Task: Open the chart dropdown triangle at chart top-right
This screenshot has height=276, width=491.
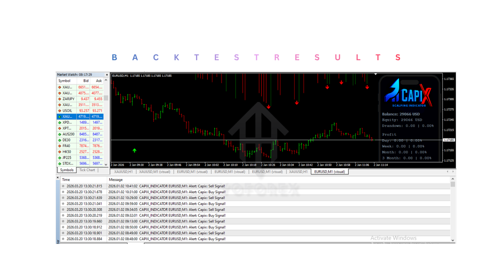Action: [376, 74]
